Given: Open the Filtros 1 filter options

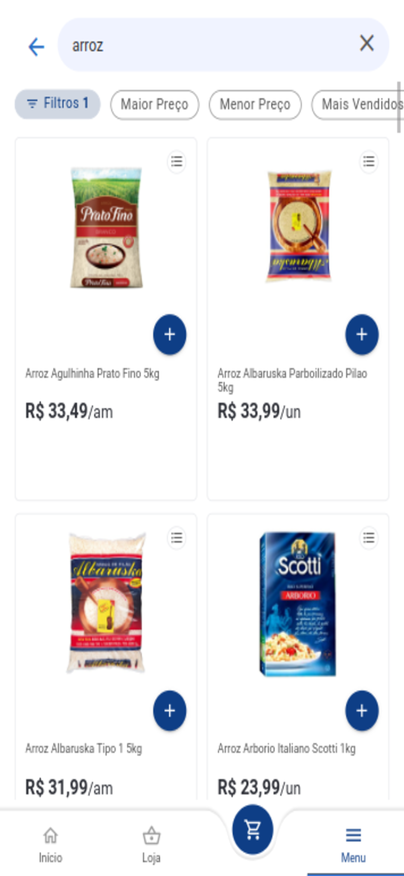Looking at the screenshot, I should click(x=57, y=104).
